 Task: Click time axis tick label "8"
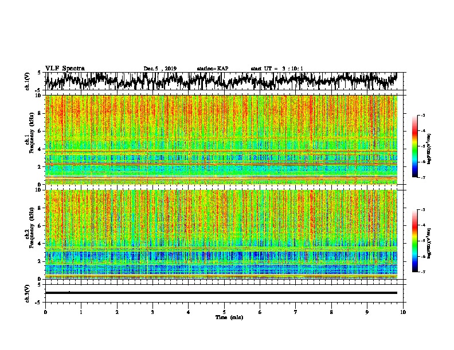point(331,312)
